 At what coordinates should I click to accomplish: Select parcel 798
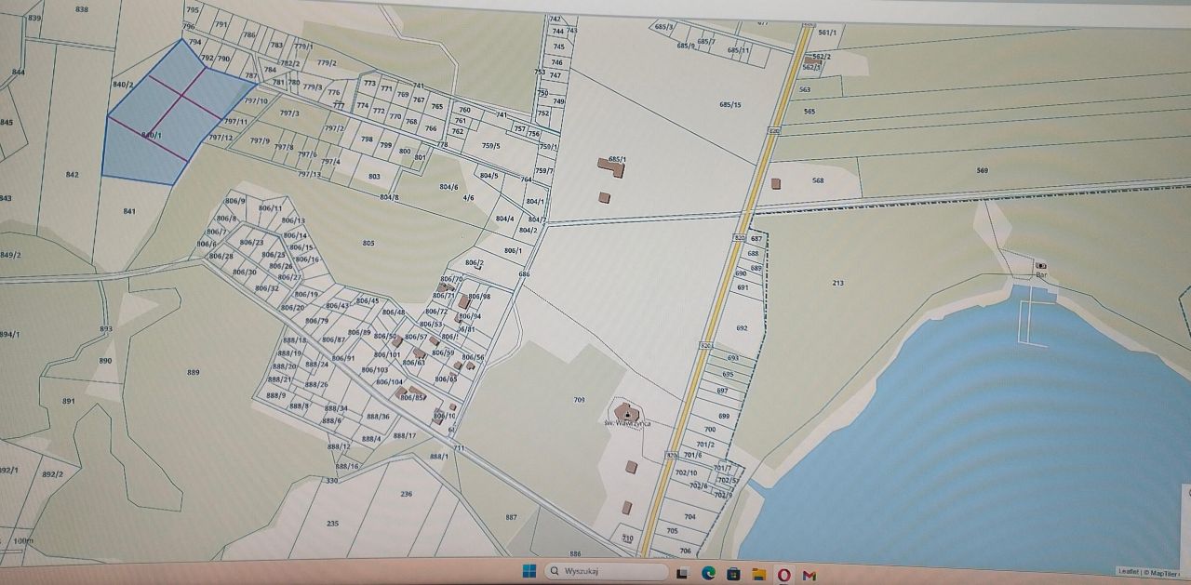click(367, 140)
